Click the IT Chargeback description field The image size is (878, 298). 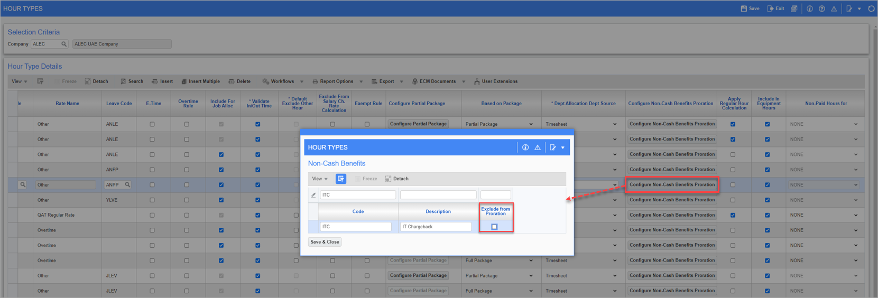[x=436, y=227]
